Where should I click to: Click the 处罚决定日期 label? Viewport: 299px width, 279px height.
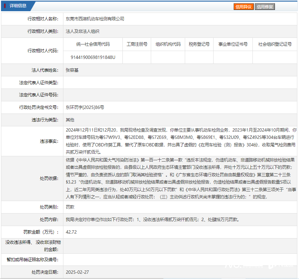click(x=45, y=272)
